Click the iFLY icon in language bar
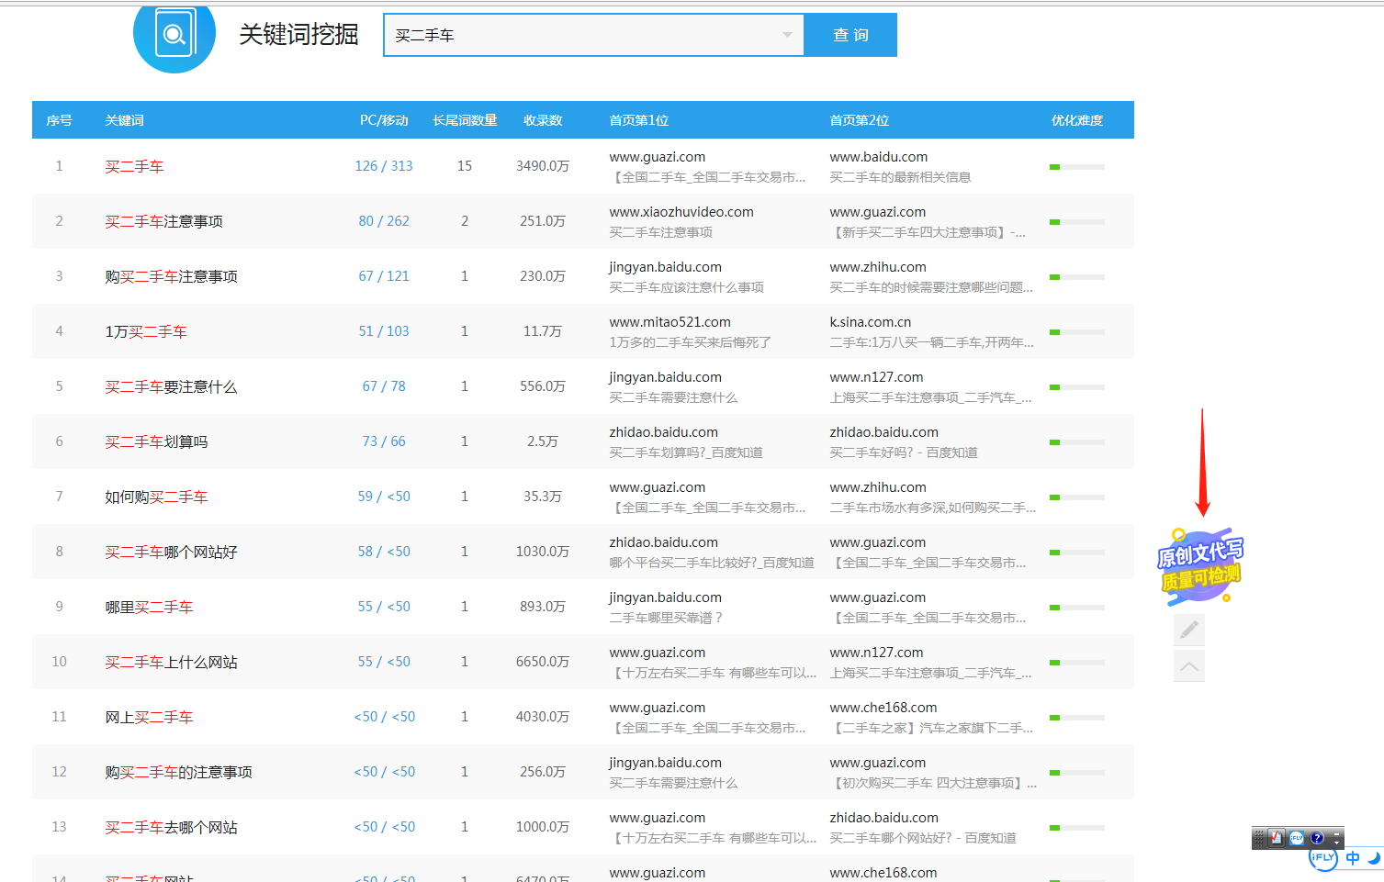1384x882 pixels. (x=1297, y=838)
